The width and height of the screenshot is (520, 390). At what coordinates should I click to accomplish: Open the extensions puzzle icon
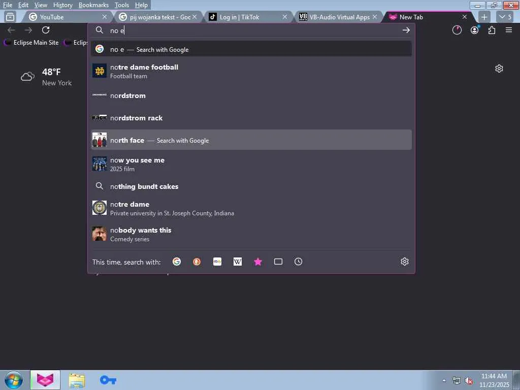coord(492,30)
